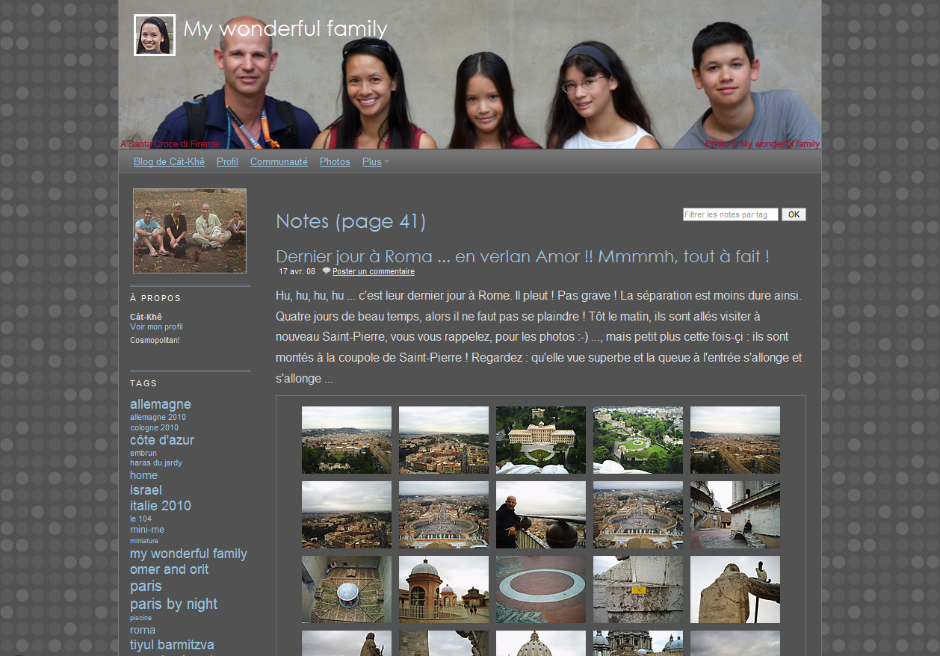Click Voir mon profil link
The height and width of the screenshot is (656, 940).
[156, 327]
